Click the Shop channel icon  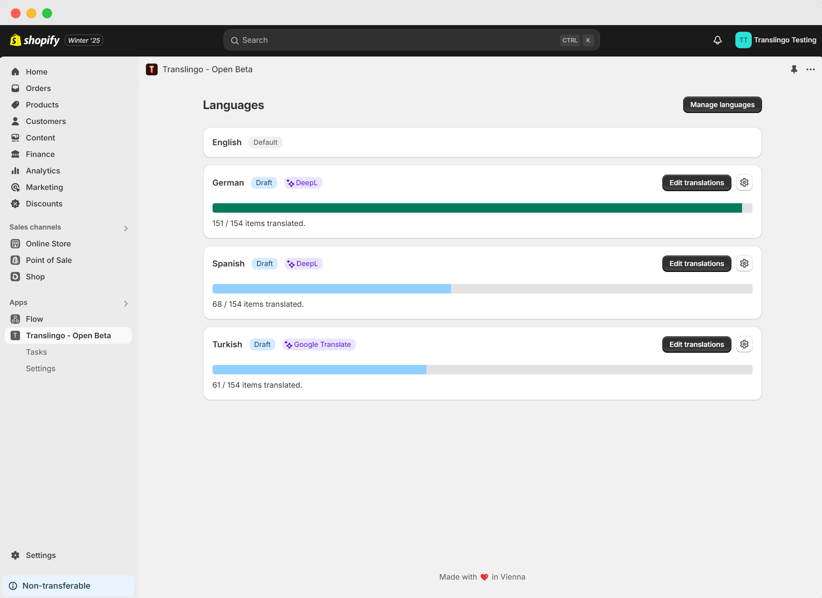[x=15, y=277]
